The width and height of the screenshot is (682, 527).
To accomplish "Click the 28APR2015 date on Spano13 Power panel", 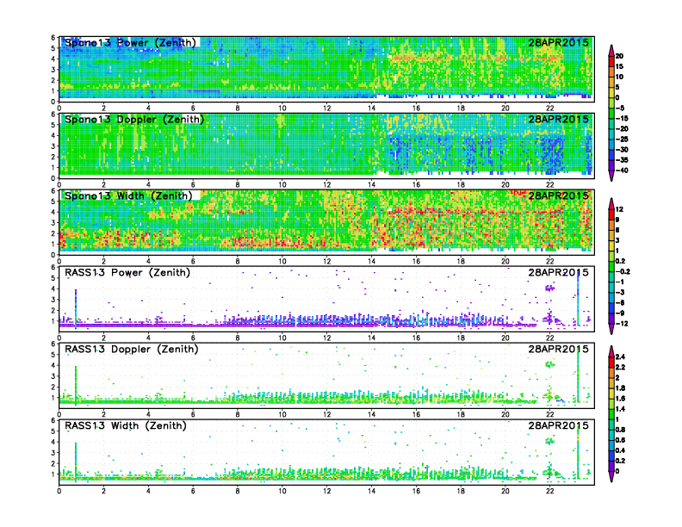I will (558, 43).
